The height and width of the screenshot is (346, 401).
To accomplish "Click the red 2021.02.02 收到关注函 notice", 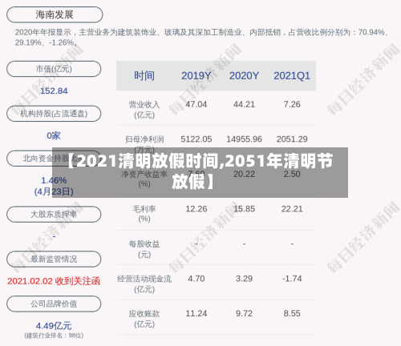I will pos(54,281).
